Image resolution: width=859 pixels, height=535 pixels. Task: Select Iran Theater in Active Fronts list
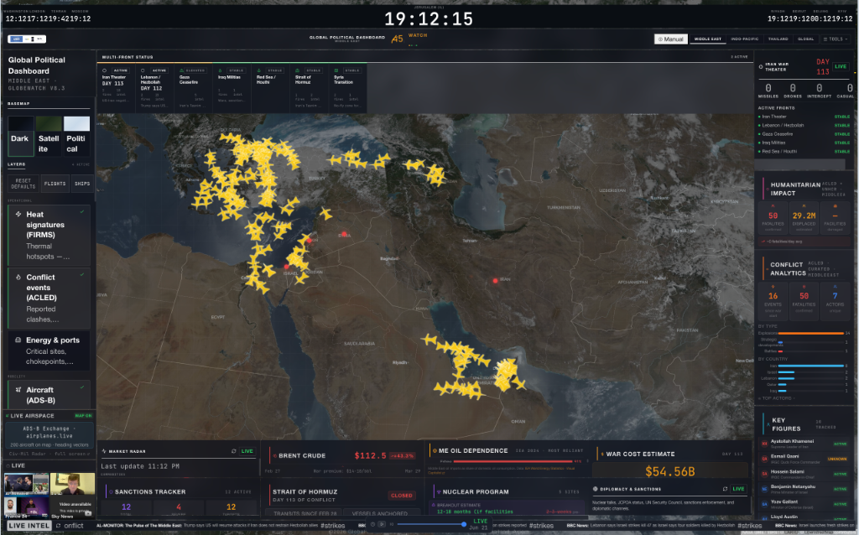[804, 117]
